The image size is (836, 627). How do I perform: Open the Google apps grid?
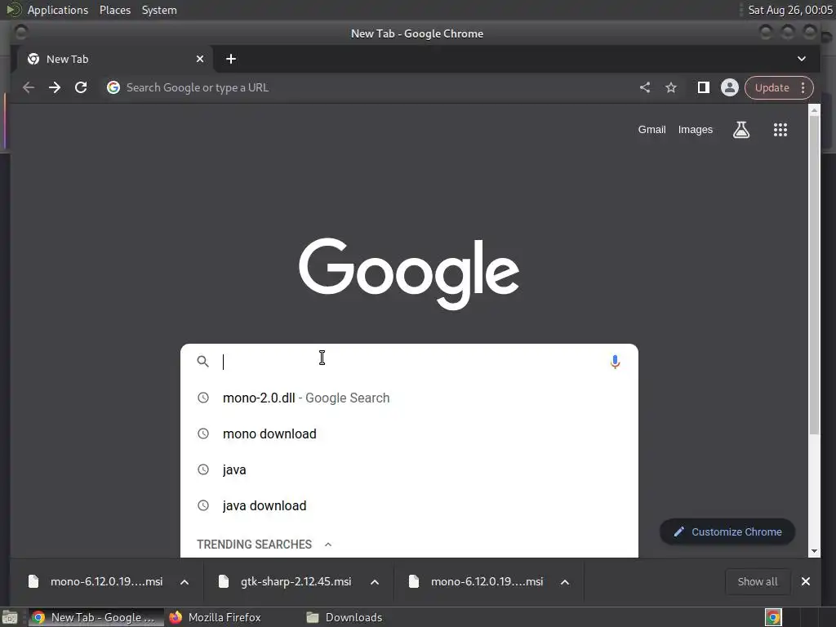[780, 130]
